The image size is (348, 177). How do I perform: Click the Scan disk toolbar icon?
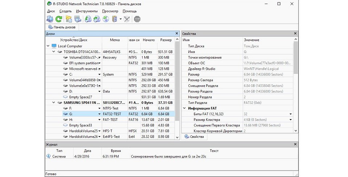tap(78, 19)
